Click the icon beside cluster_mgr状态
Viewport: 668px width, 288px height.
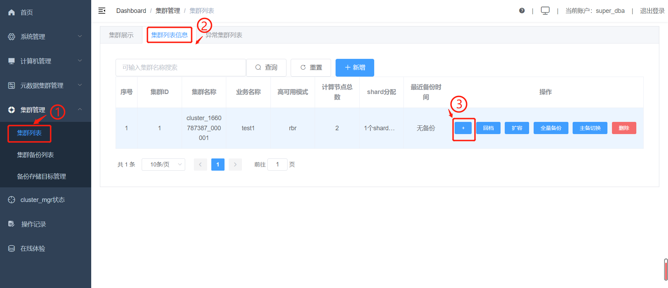coord(11,200)
